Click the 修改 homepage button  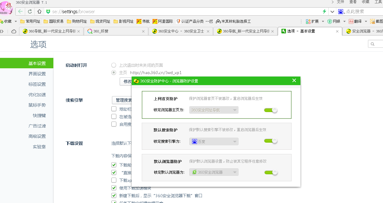tap(126, 81)
